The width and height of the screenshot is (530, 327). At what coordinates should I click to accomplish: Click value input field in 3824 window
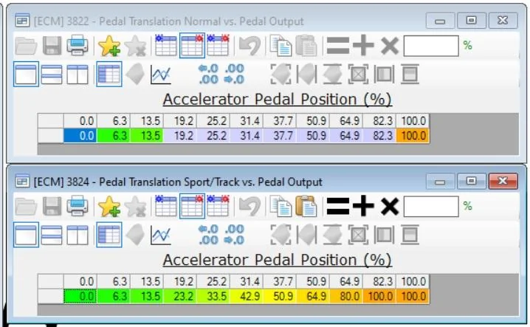click(431, 206)
